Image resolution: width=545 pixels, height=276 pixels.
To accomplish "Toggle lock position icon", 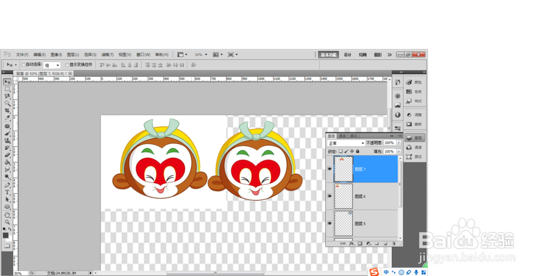I will click(352, 151).
